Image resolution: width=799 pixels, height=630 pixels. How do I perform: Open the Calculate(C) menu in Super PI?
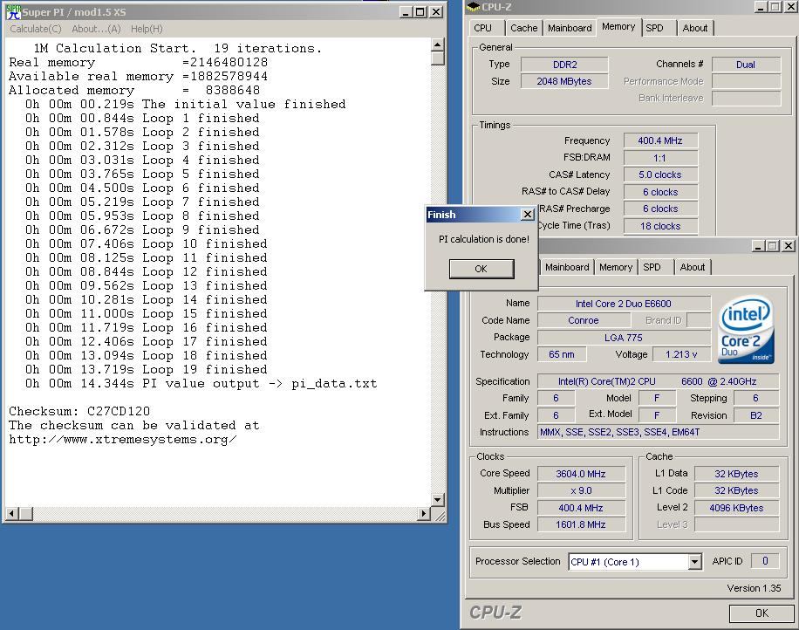(x=36, y=29)
